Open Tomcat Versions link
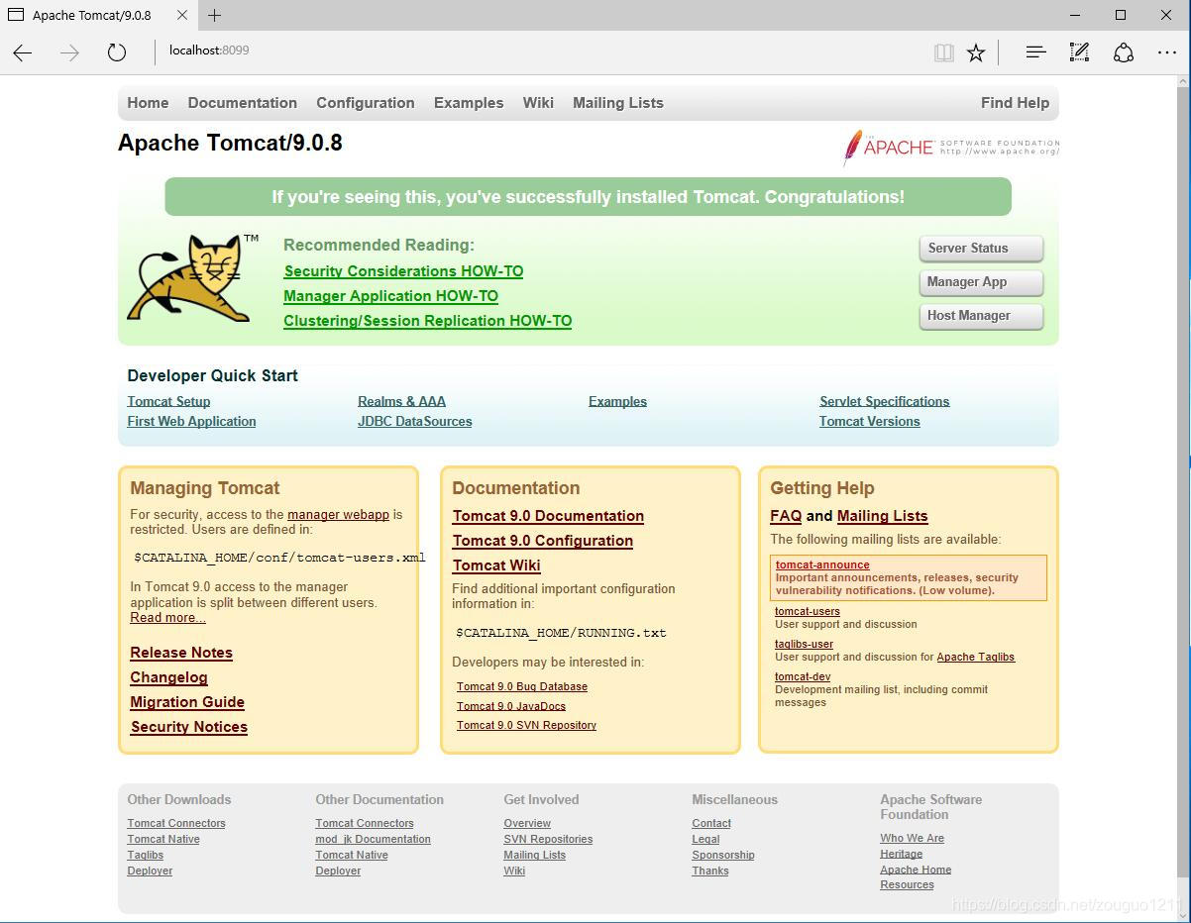This screenshot has height=923, width=1191. (x=869, y=421)
